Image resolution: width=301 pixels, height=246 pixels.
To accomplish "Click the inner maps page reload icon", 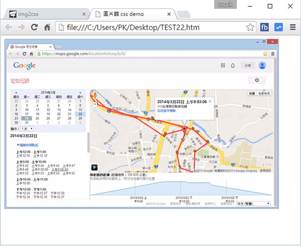I will 24,54.
